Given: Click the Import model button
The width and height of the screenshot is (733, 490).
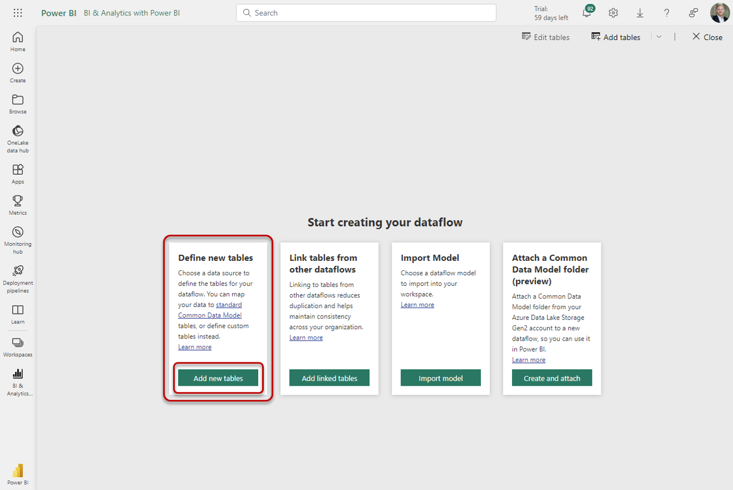Looking at the screenshot, I should click(x=440, y=378).
